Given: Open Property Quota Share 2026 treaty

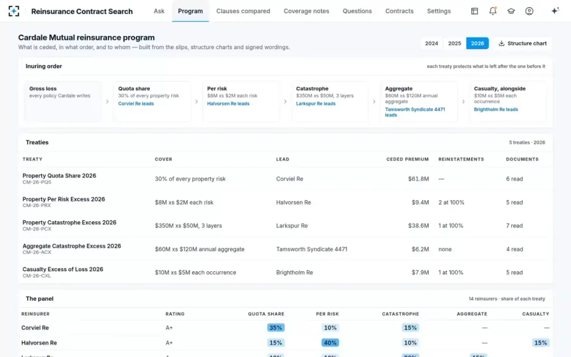Looking at the screenshot, I should [59, 176].
